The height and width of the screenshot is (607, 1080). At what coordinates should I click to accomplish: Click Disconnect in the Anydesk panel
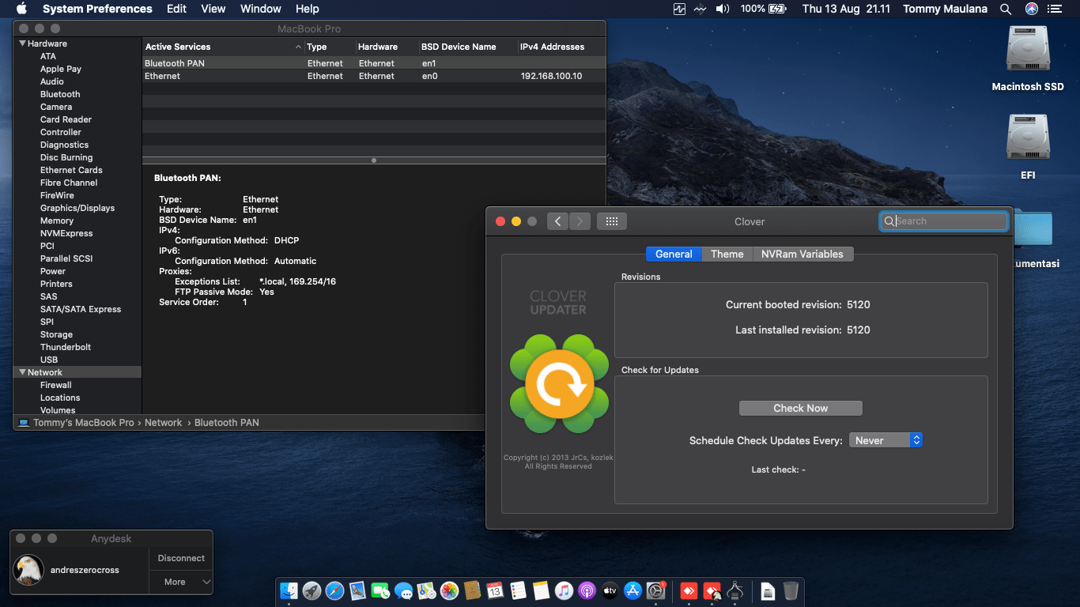(181, 558)
